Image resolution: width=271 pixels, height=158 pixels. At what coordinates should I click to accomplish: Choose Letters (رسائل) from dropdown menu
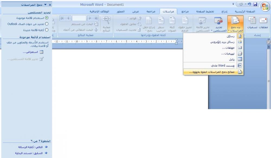(x=213, y=36)
